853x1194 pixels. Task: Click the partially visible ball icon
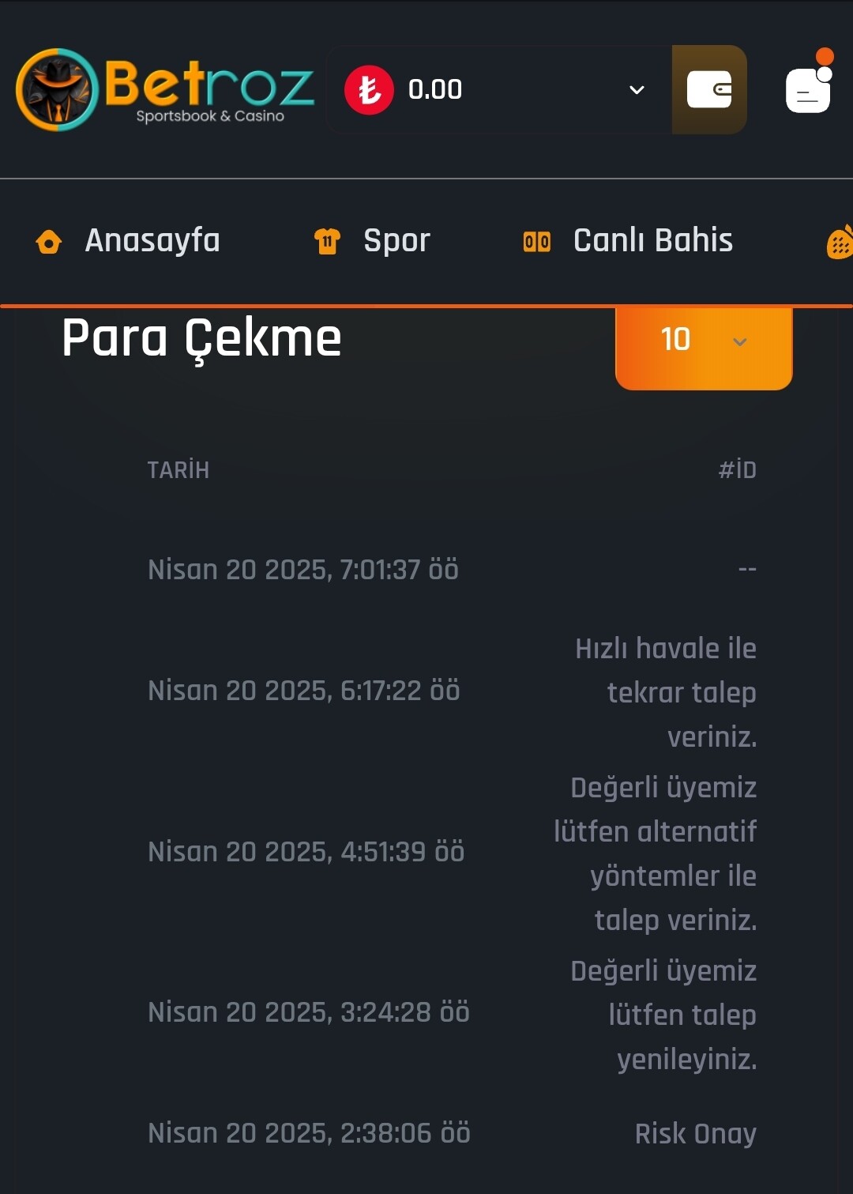click(x=840, y=242)
